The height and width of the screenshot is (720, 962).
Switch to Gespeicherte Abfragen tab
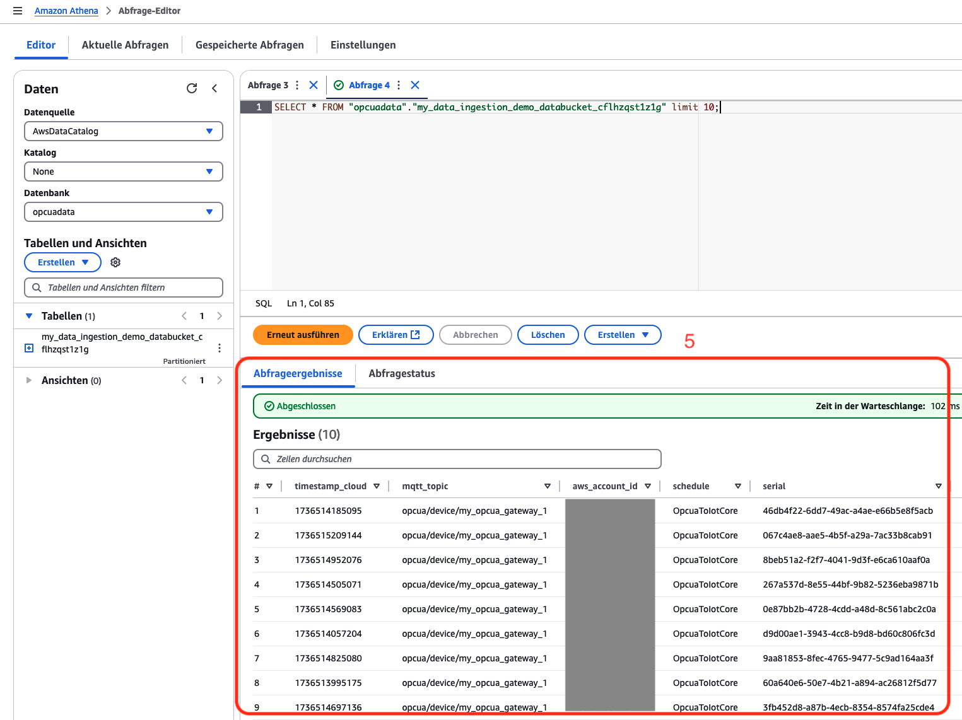click(250, 45)
